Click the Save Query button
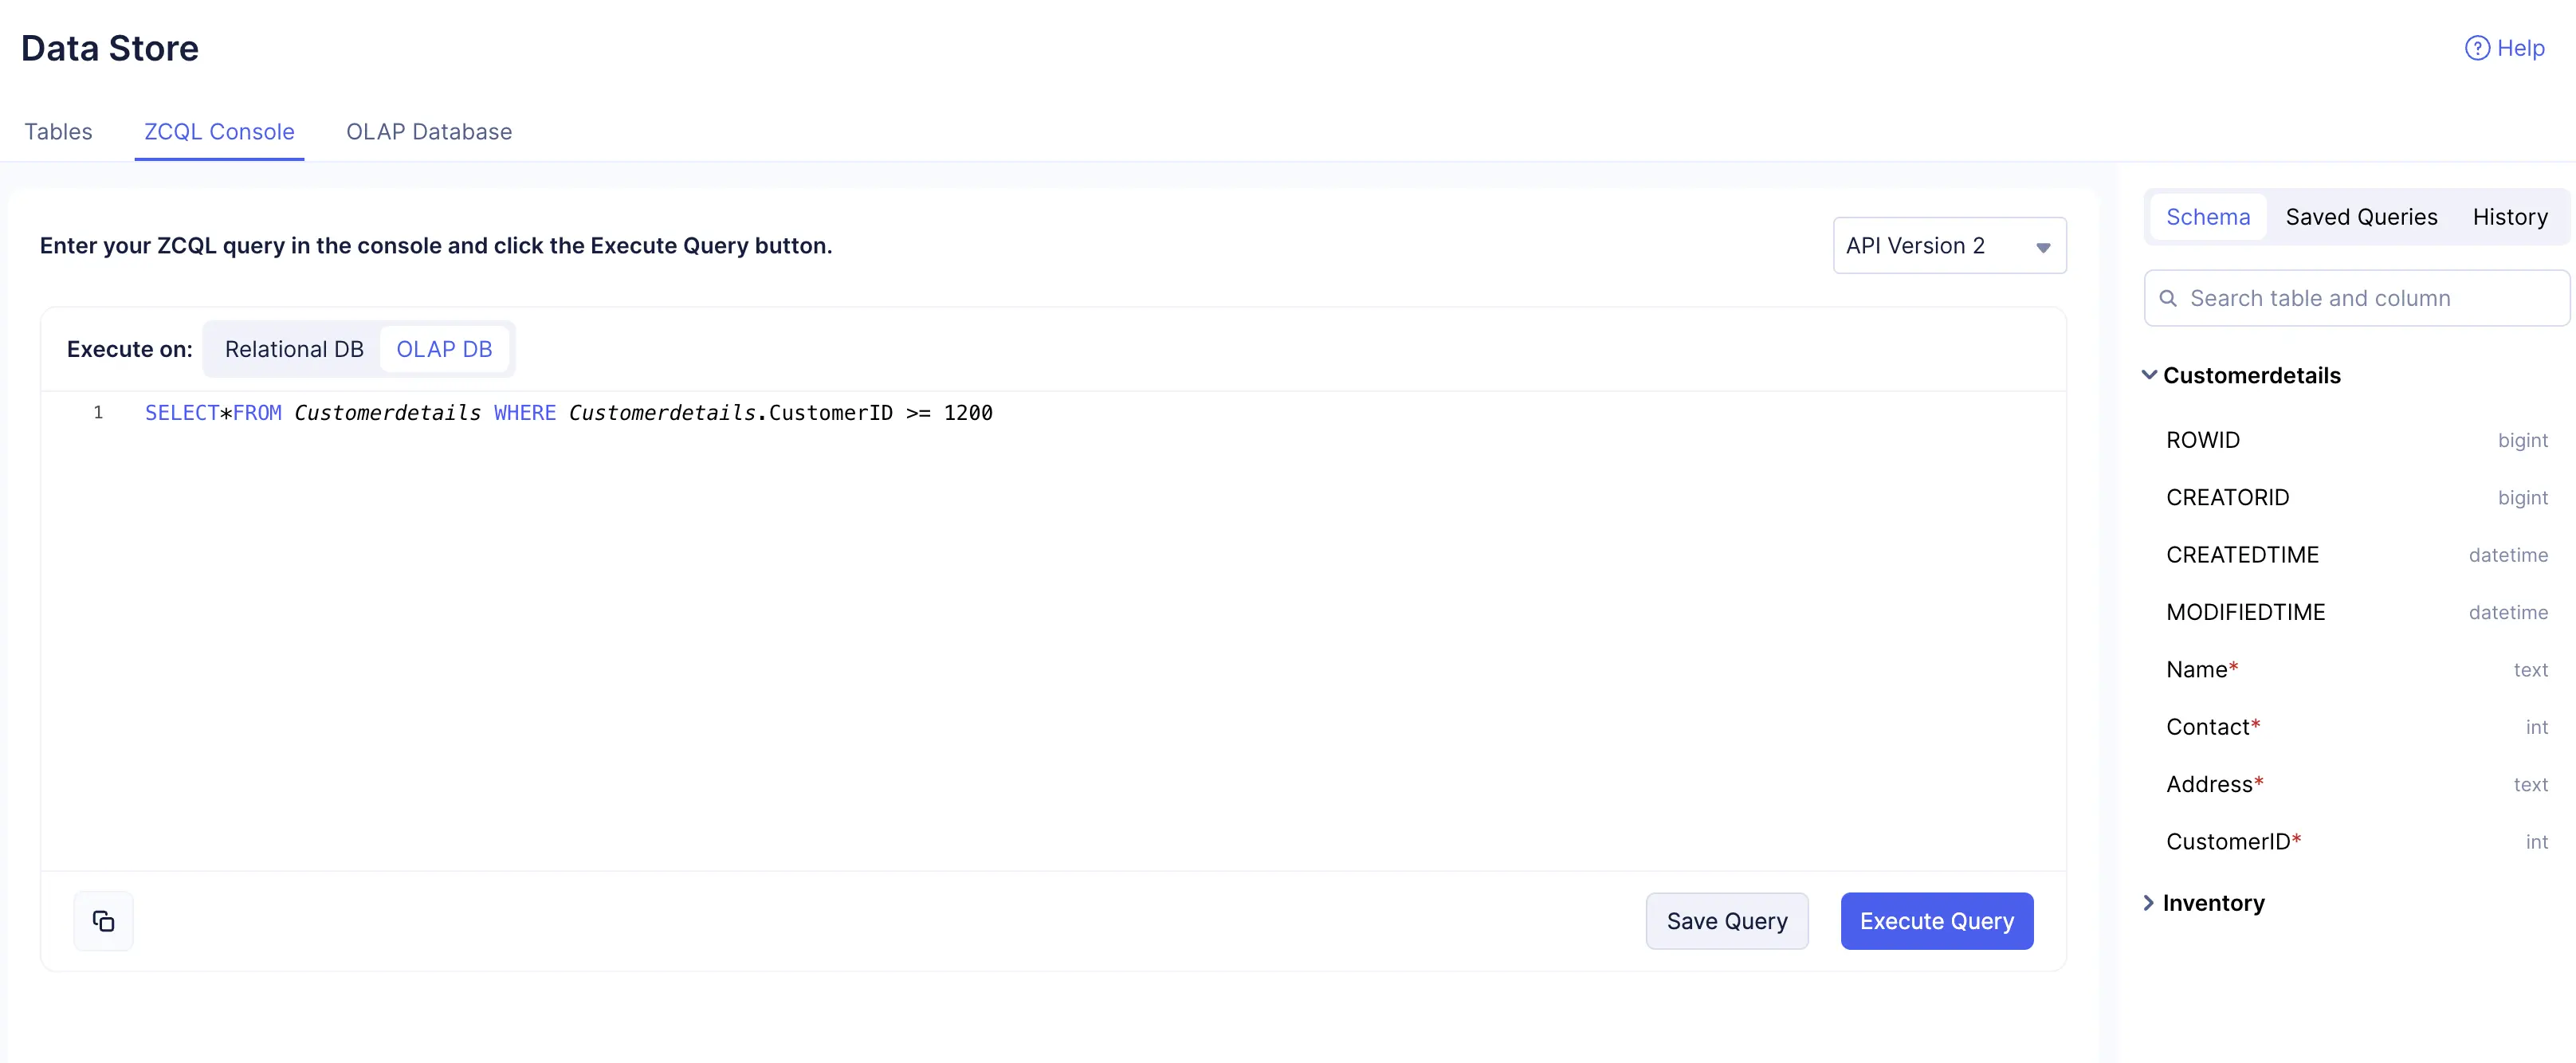 click(1726, 921)
